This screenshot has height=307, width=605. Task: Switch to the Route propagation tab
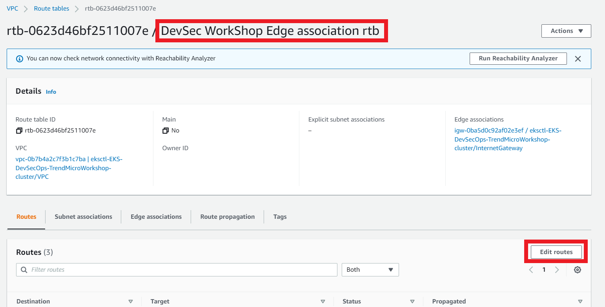pyautogui.click(x=228, y=216)
